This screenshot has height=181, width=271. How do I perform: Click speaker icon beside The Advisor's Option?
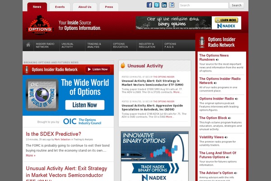tap(236, 173)
